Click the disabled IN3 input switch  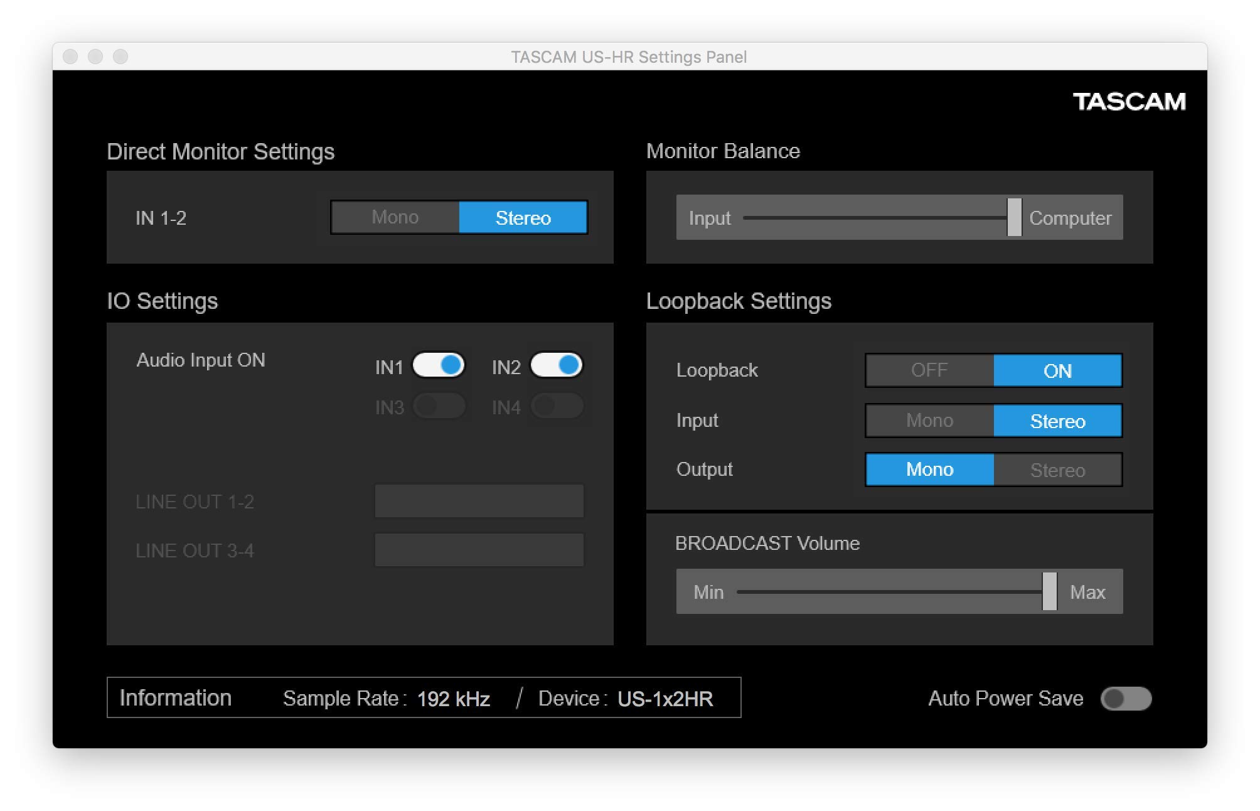[x=439, y=406]
